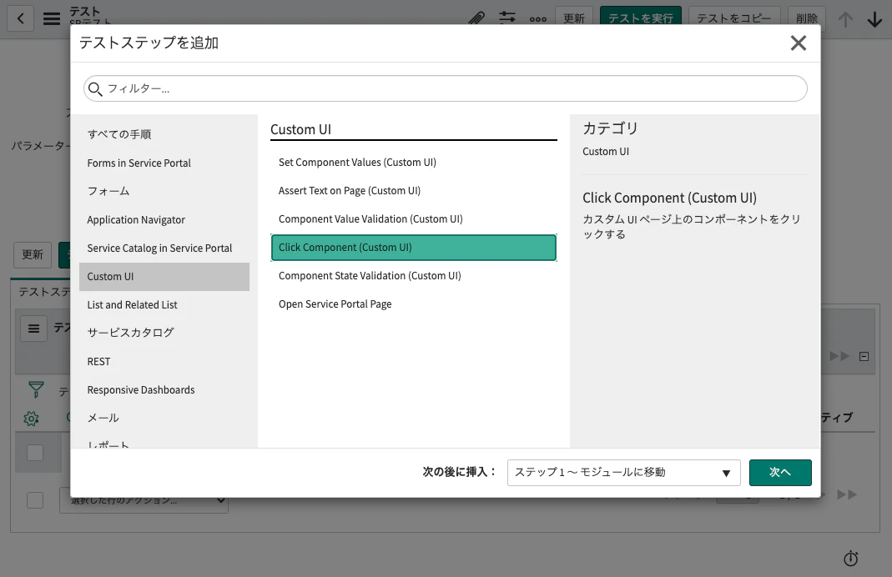Image resolution: width=892 pixels, height=577 pixels.
Task: Collapse the list with minus box icon
Action: click(x=864, y=356)
